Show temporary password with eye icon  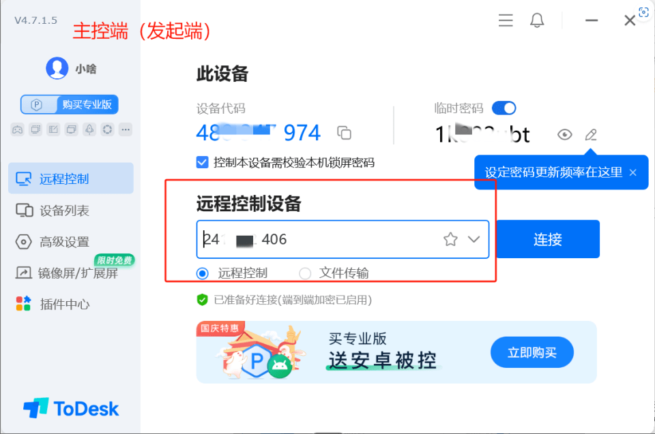coord(564,134)
